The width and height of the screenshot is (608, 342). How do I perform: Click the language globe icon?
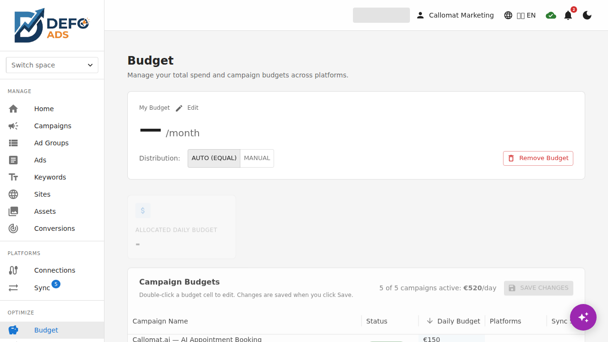[508, 15]
